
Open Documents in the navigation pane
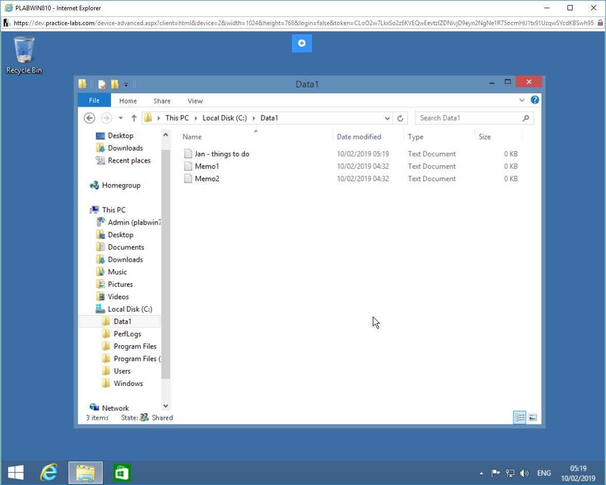point(125,247)
